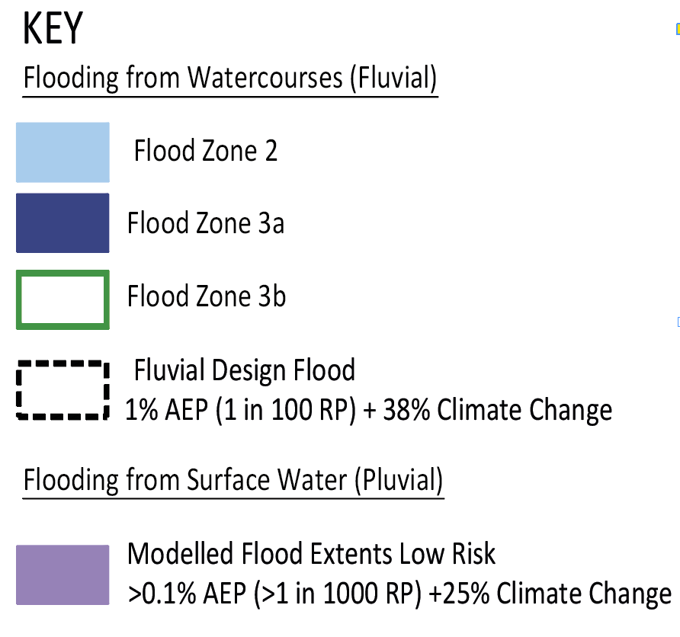Click the word Pluvial in the second heading

tap(399, 480)
